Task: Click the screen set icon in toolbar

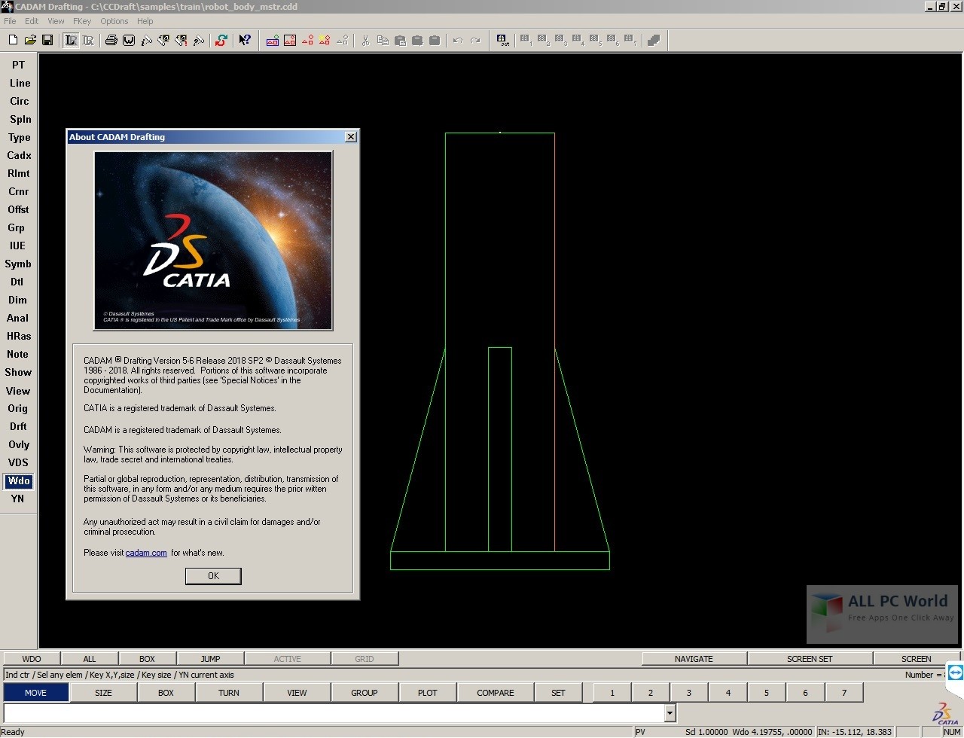Action: (x=502, y=41)
